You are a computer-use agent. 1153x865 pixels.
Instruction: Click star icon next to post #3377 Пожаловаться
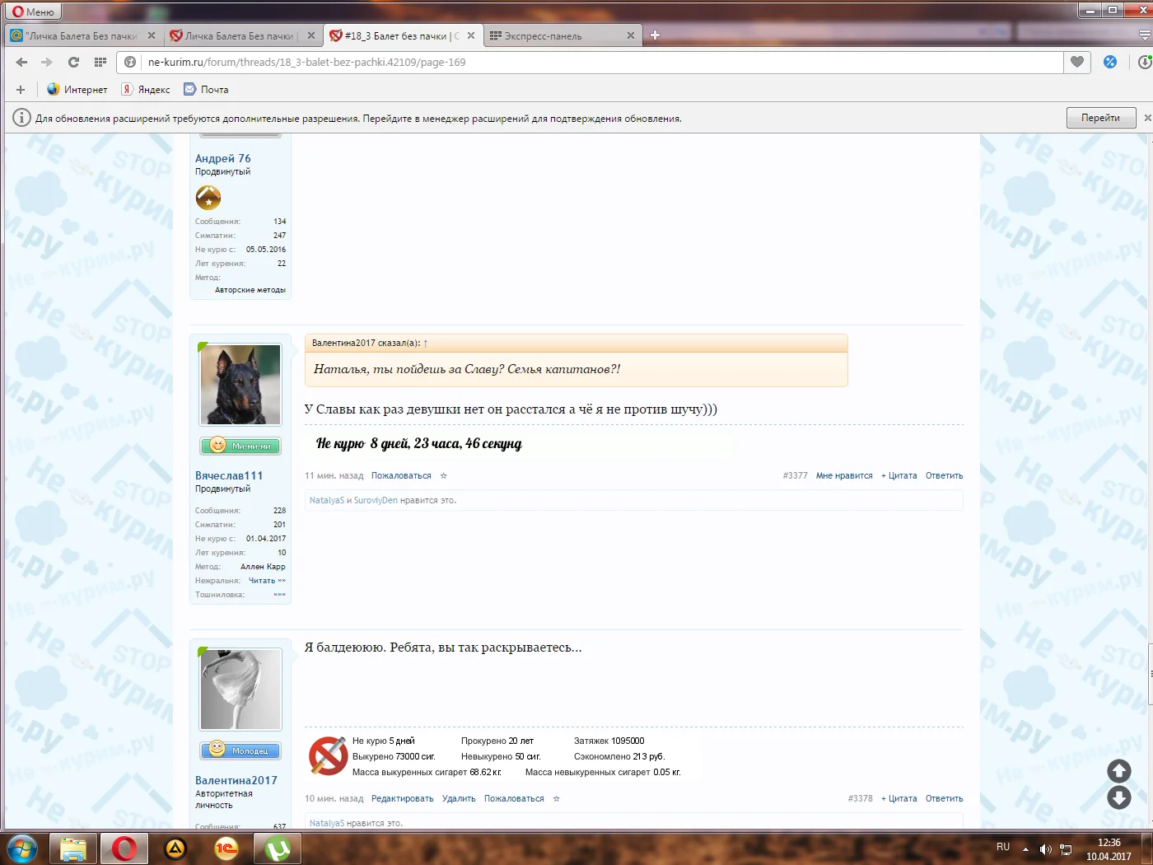click(443, 475)
